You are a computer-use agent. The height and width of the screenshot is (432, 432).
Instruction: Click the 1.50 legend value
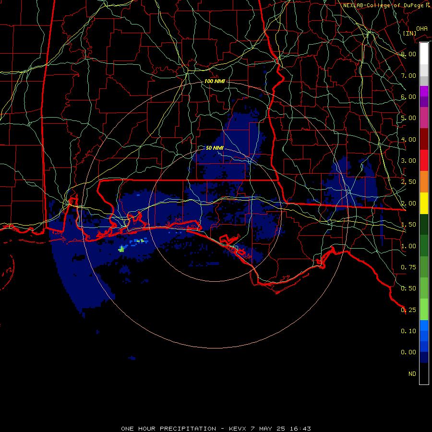coord(408,225)
